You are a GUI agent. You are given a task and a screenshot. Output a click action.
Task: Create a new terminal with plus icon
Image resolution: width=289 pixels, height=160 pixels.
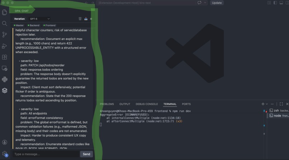point(263,104)
